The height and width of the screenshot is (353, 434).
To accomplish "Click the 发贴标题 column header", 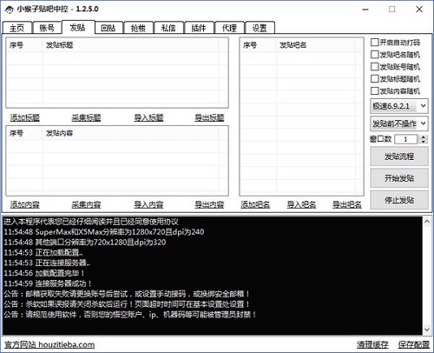I will click(x=130, y=45).
